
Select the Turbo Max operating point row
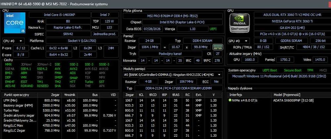click(x=60, y=111)
